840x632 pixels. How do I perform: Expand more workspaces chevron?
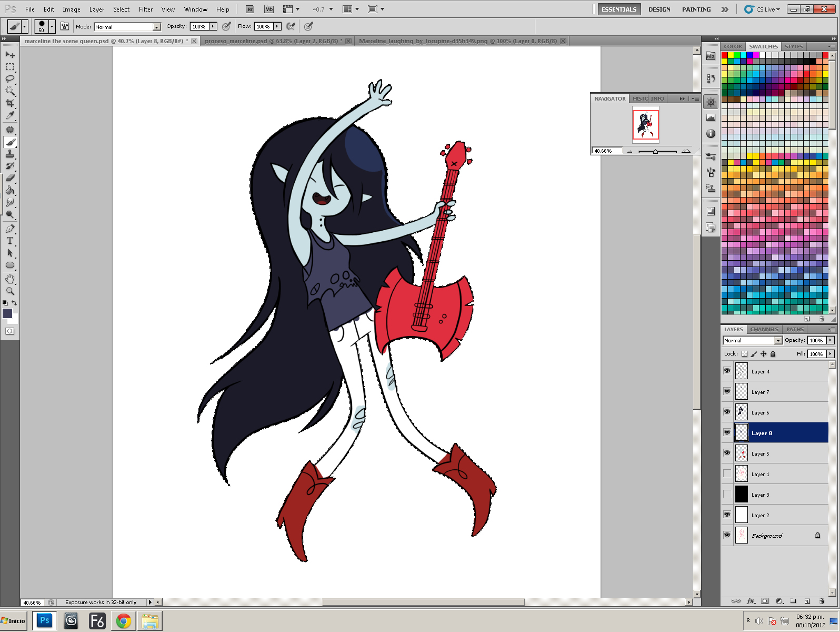[x=725, y=9]
